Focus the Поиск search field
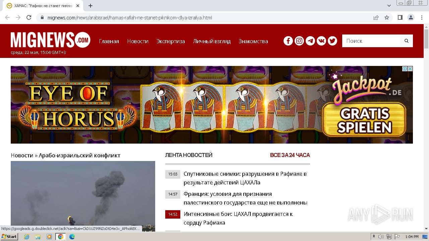Viewport: 429px width, 241px height. (371, 41)
